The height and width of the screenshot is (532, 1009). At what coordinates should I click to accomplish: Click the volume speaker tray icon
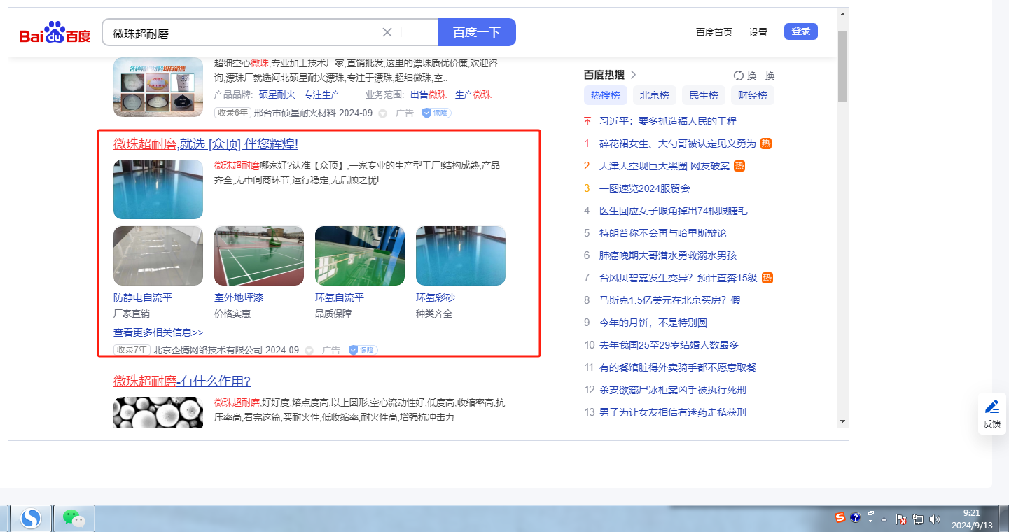point(934,519)
